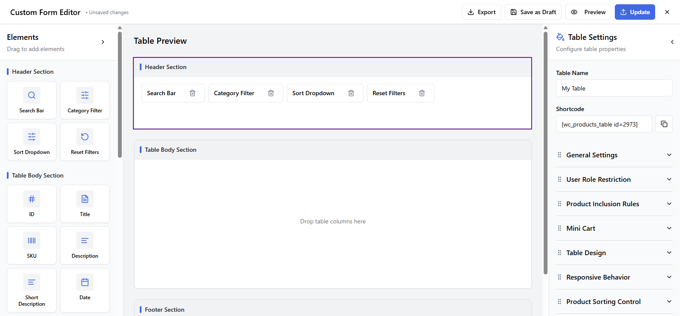The width and height of the screenshot is (680, 316).
Task: Toggle the Preview eye button
Action: [x=588, y=12]
